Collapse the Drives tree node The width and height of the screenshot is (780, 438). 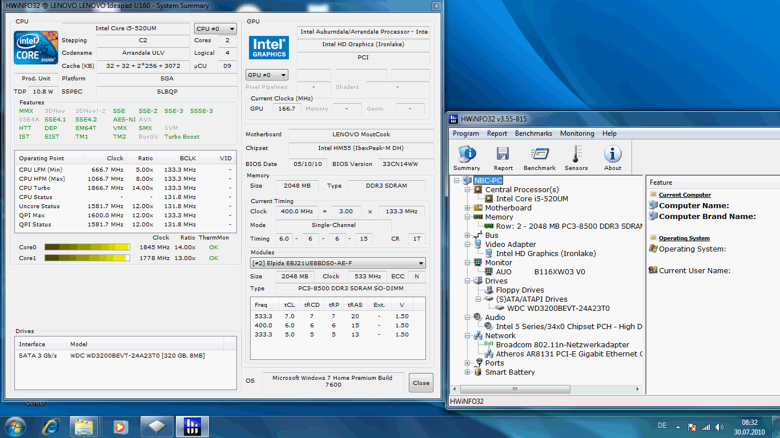(x=468, y=281)
